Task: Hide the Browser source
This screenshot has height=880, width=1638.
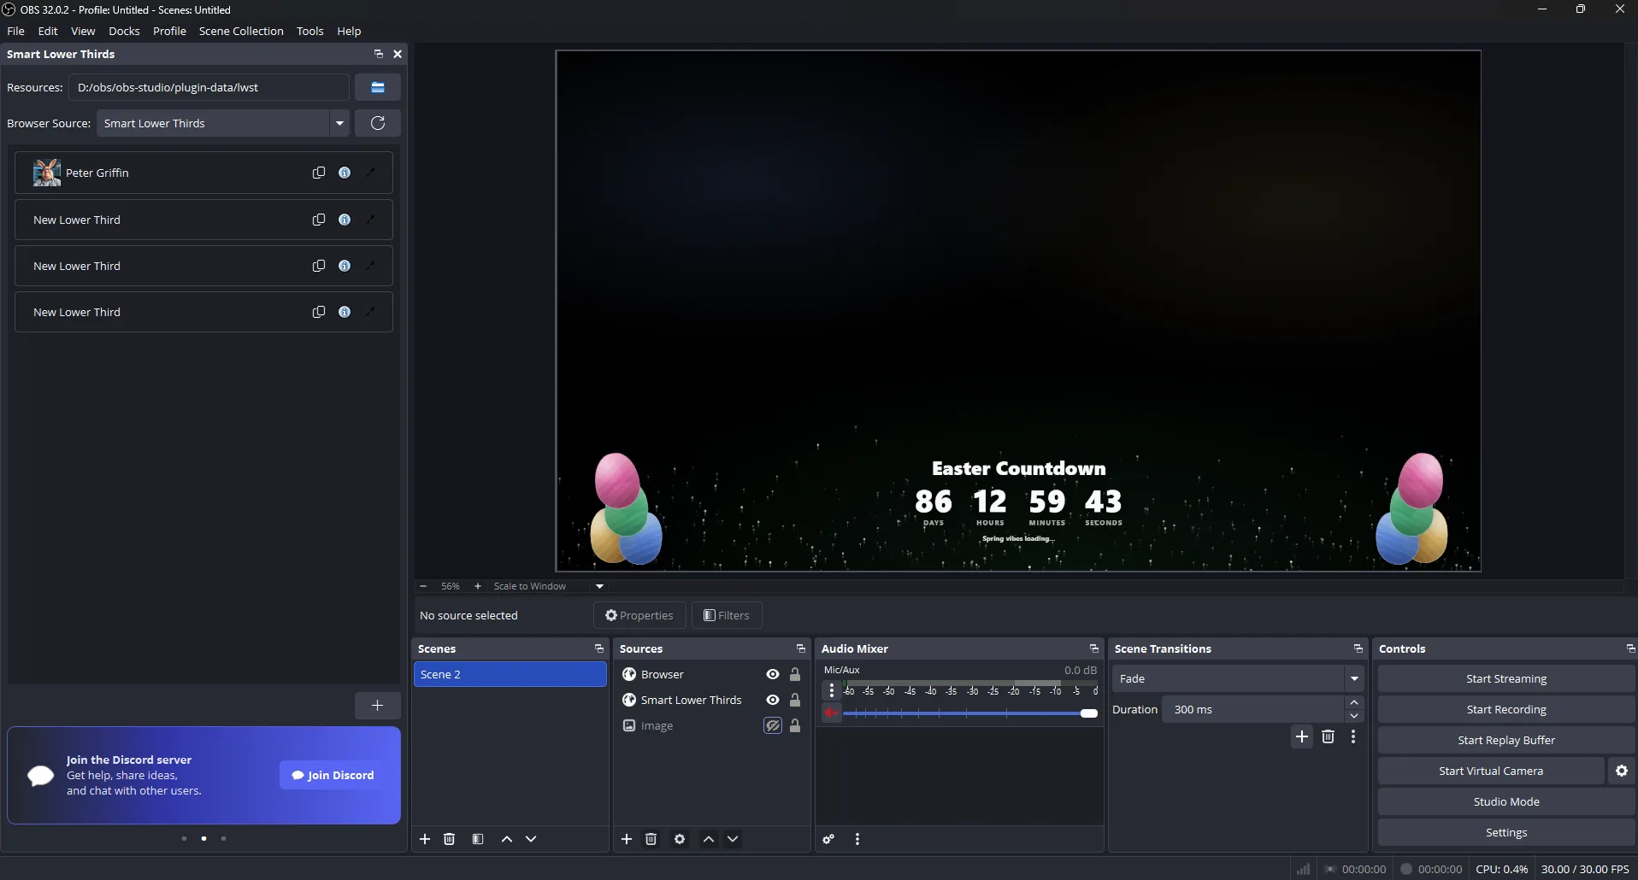Action: (x=771, y=674)
